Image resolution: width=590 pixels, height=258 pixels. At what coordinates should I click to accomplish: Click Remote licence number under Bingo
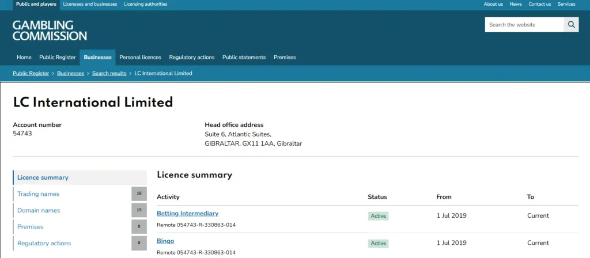coord(196,252)
